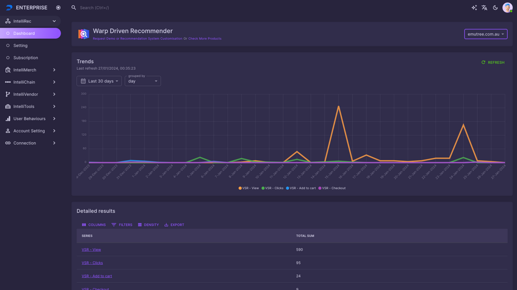Click the Enterprise logo icon
Viewport: 517px width, 290px height.
point(9,8)
